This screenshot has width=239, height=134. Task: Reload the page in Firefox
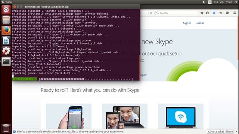point(151,13)
